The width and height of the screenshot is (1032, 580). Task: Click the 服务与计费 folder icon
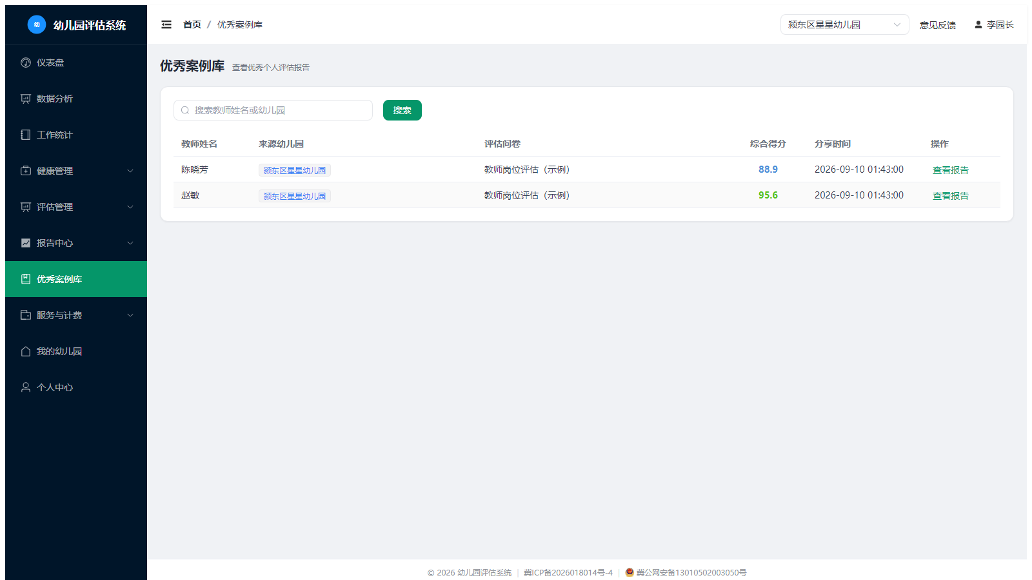click(26, 315)
